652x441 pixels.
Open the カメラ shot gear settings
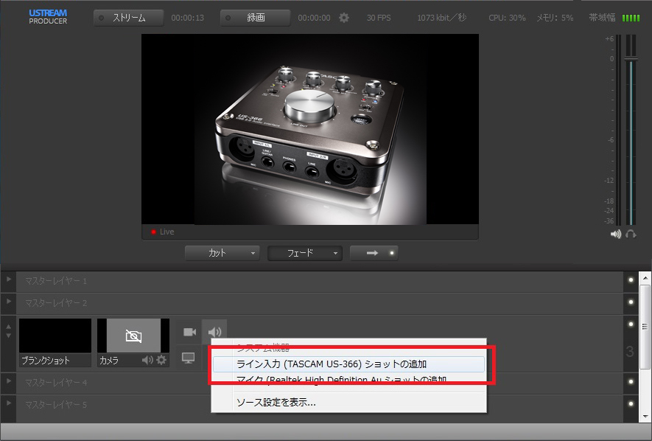coord(161,360)
